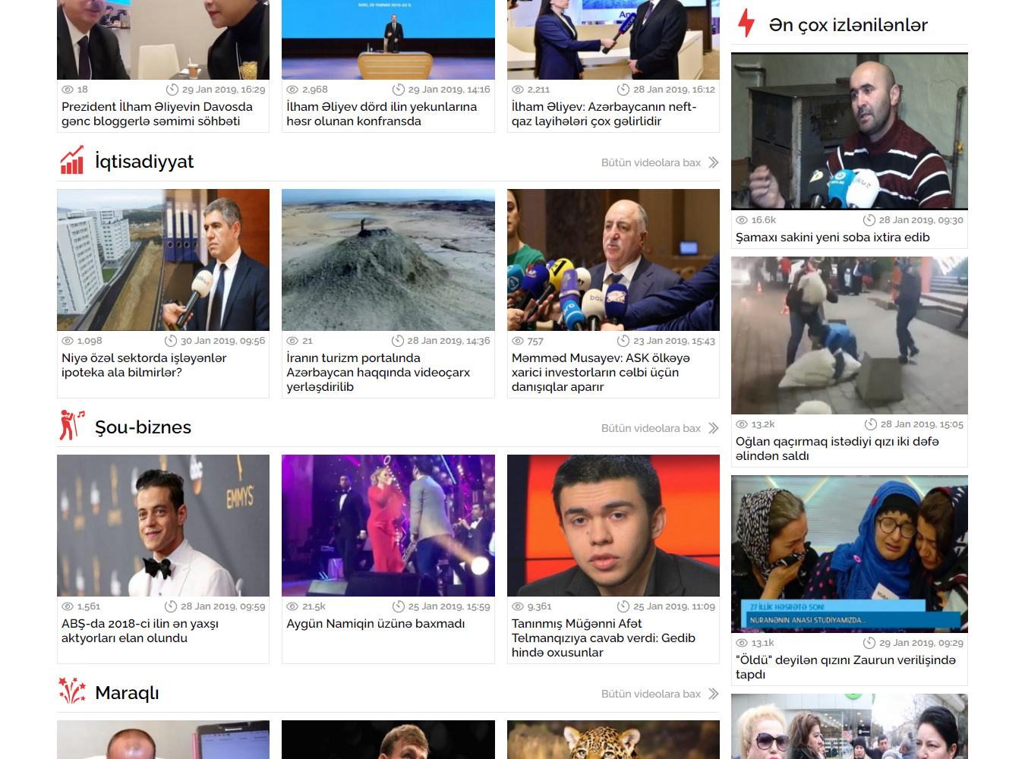Click the Şou-biznes singer icon
Viewport: 1025px width, 759px height.
click(x=72, y=426)
